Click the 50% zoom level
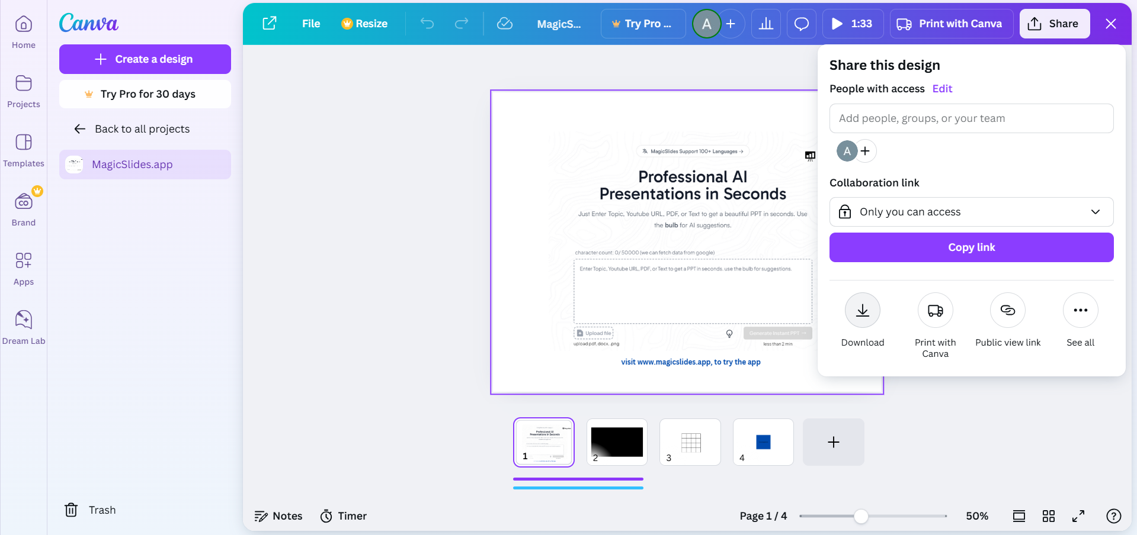Viewport: 1137px width, 535px height. pos(977,516)
